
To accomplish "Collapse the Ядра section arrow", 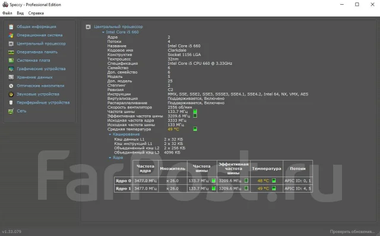I will coord(110,158).
